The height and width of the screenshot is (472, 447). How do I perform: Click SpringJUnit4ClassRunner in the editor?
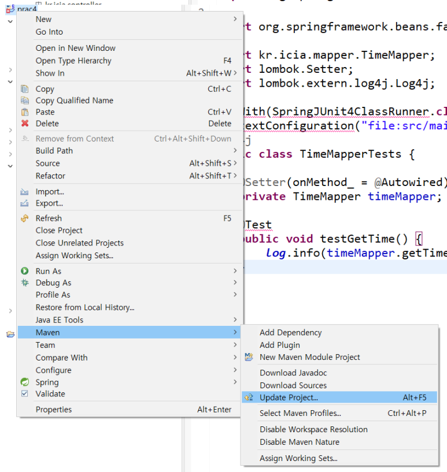pos(351,112)
